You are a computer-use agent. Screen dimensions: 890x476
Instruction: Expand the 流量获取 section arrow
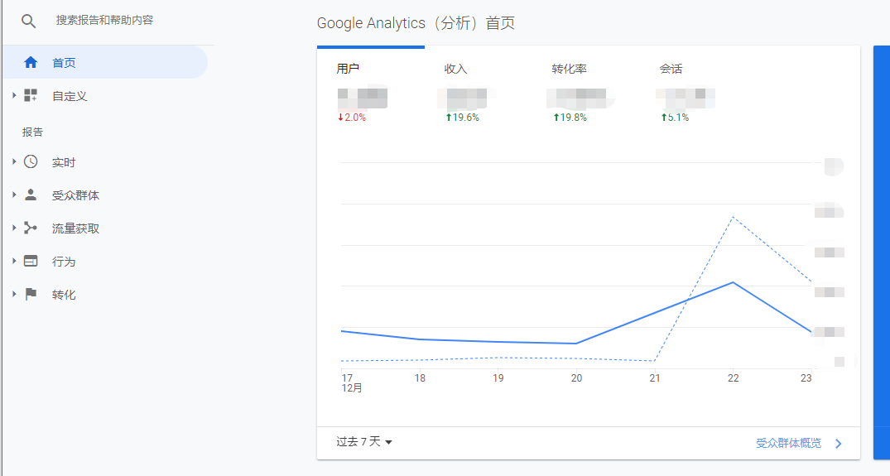[14, 228]
